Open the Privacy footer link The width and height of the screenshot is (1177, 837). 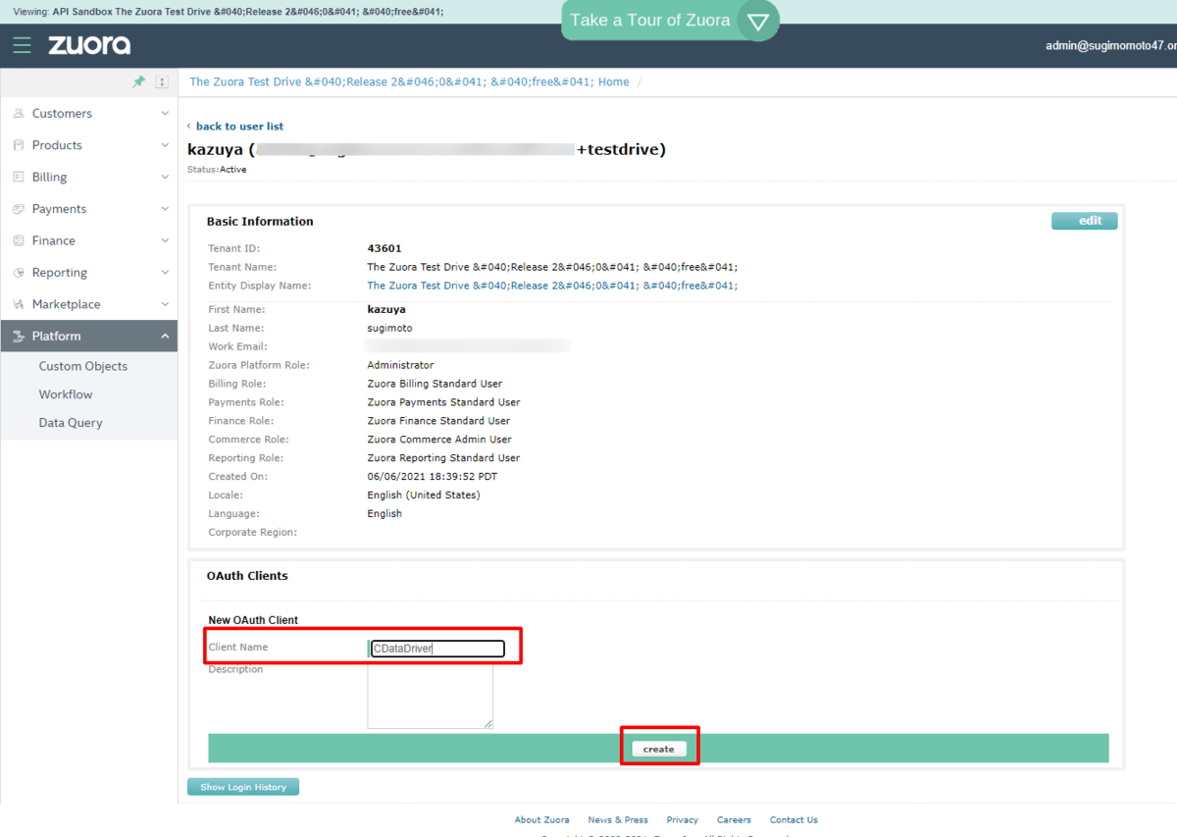coord(683,820)
